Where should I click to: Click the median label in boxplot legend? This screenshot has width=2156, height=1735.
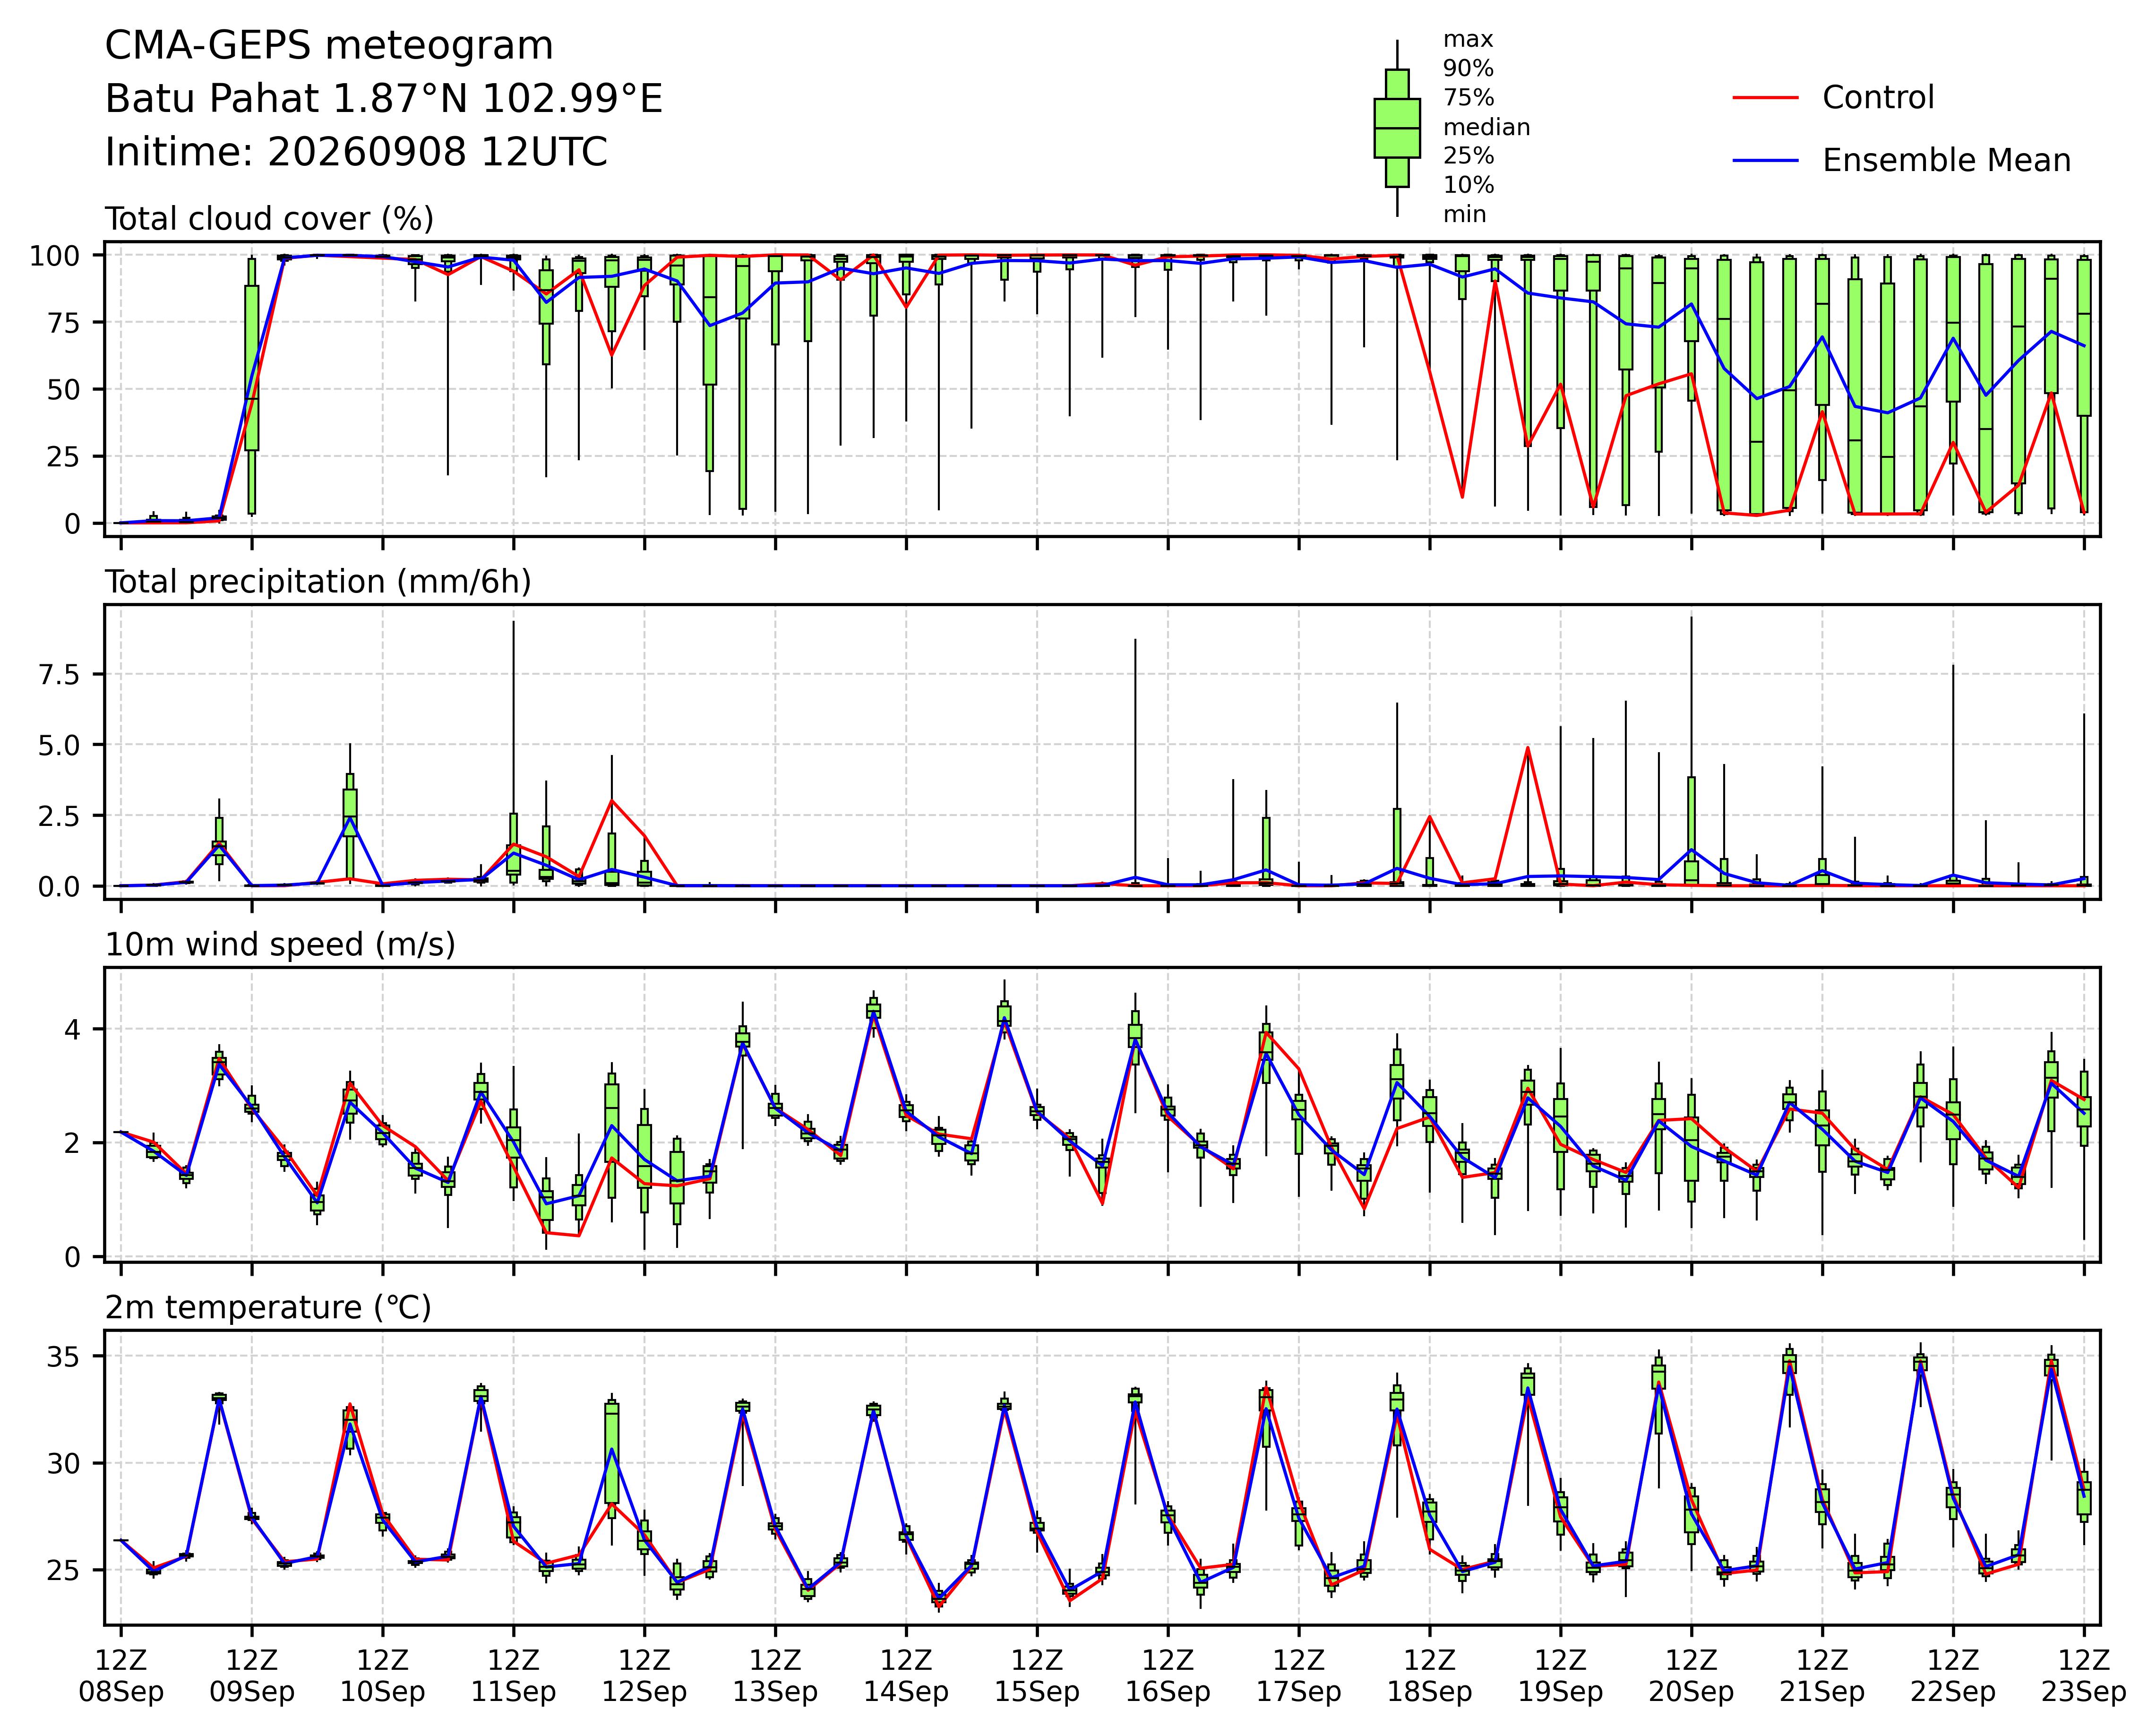[x=1486, y=127]
